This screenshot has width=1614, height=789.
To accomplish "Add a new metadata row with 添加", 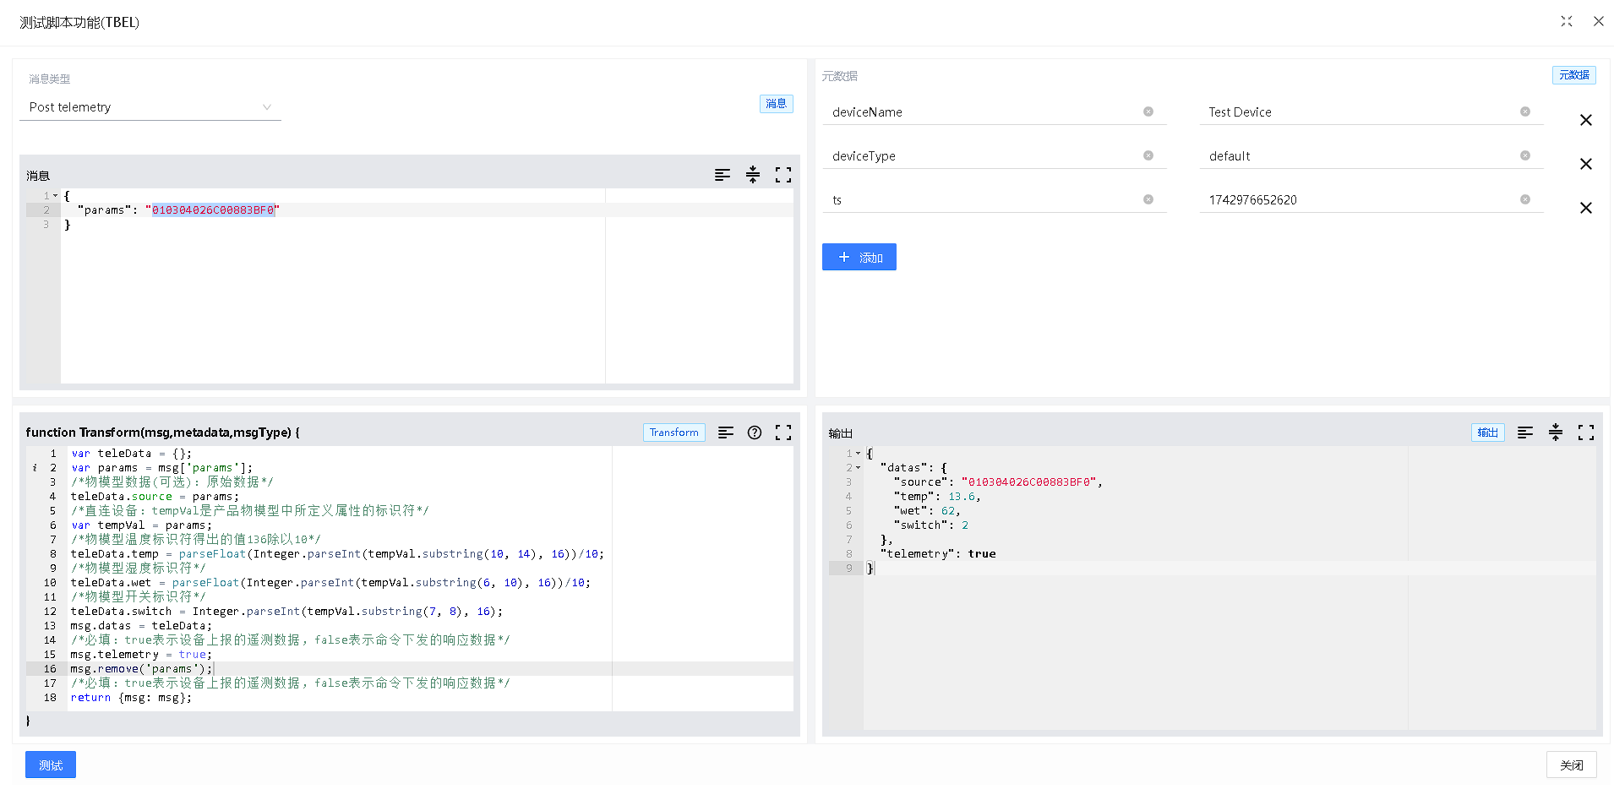I will pos(859,257).
